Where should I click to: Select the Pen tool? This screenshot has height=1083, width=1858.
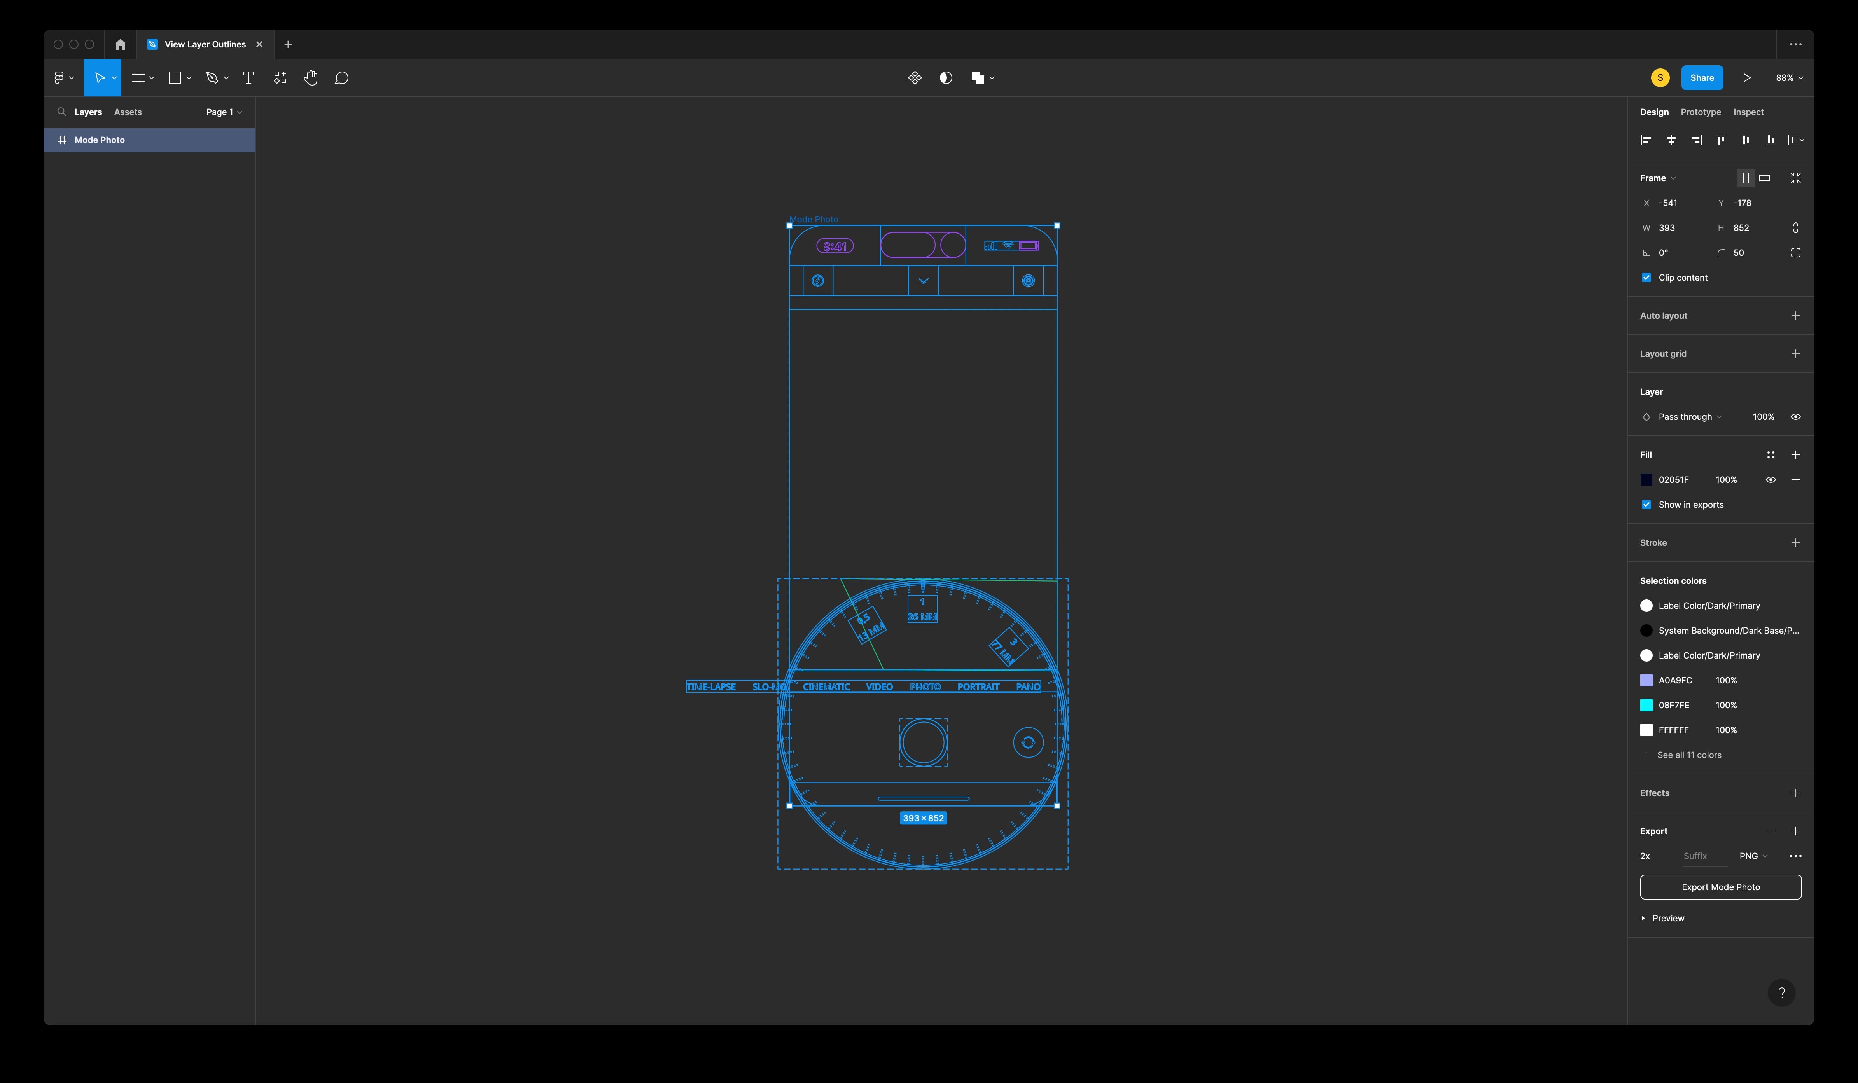(x=212, y=77)
